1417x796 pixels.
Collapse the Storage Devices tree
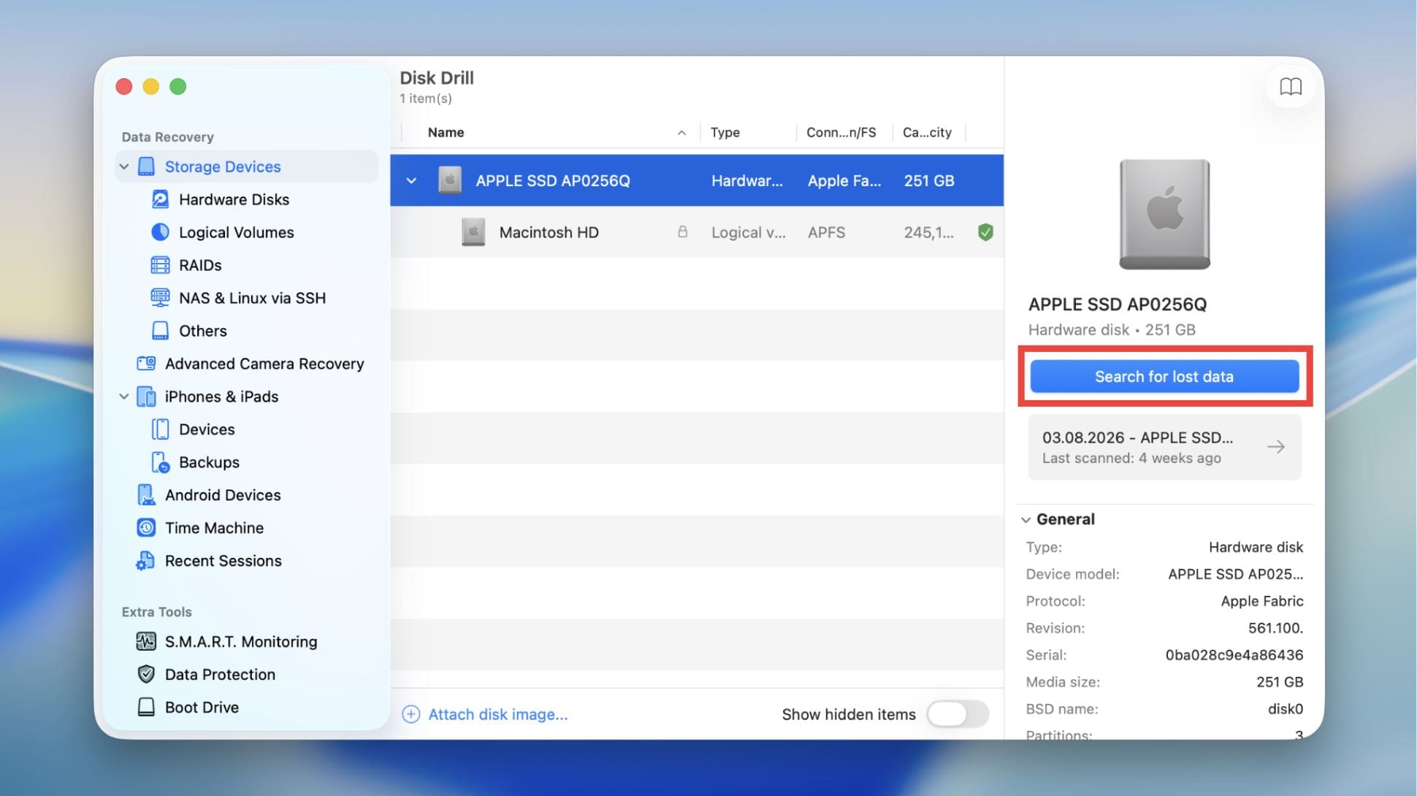(124, 167)
